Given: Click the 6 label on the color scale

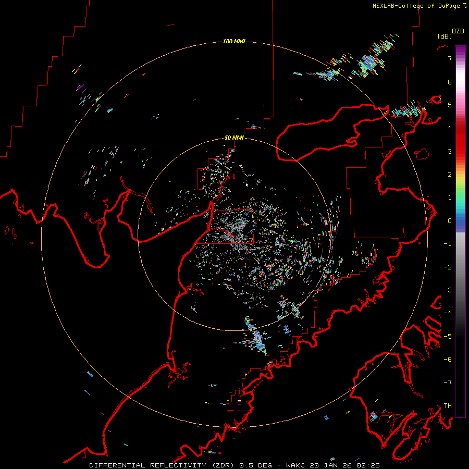Looking at the screenshot, I should click(450, 82).
